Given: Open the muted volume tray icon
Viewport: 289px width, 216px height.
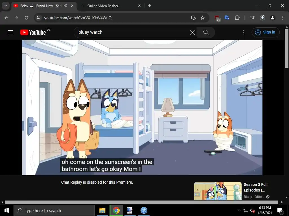Looking at the screenshot, I should tap(253, 210).
